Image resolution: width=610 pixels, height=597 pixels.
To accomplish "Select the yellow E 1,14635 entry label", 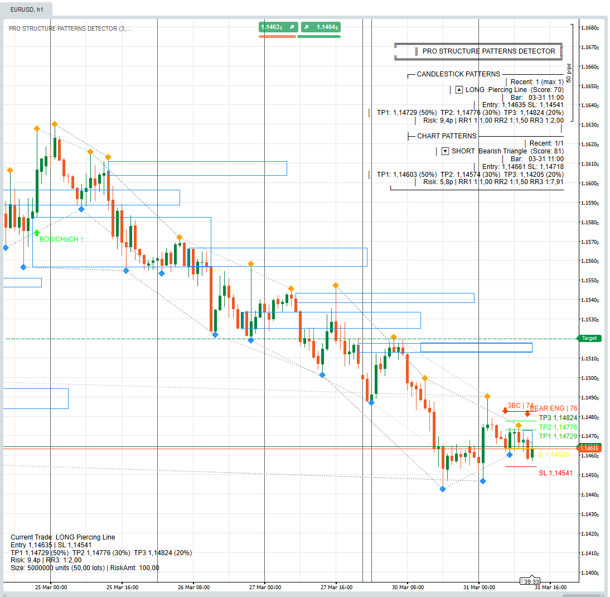I will [x=554, y=455].
